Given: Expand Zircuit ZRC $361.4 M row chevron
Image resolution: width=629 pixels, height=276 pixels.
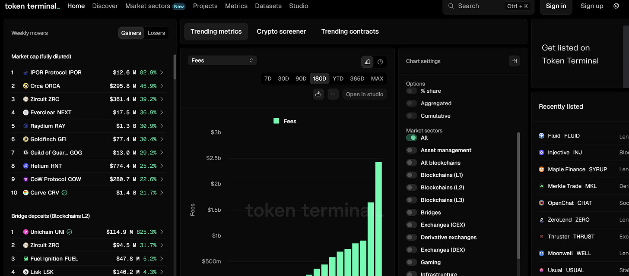Looking at the screenshot, I should tap(162, 99).
